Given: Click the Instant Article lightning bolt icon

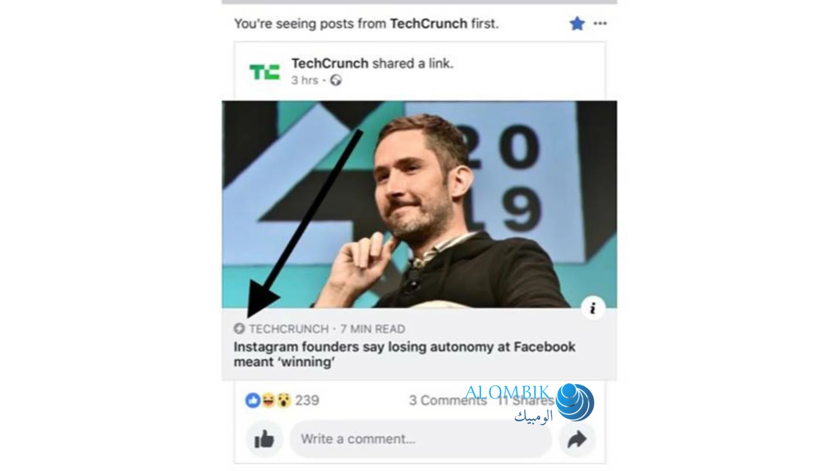Looking at the screenshot, I should point(239,328).
